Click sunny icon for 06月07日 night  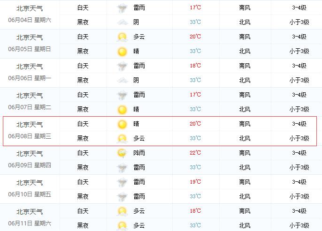tap(122, 110)
